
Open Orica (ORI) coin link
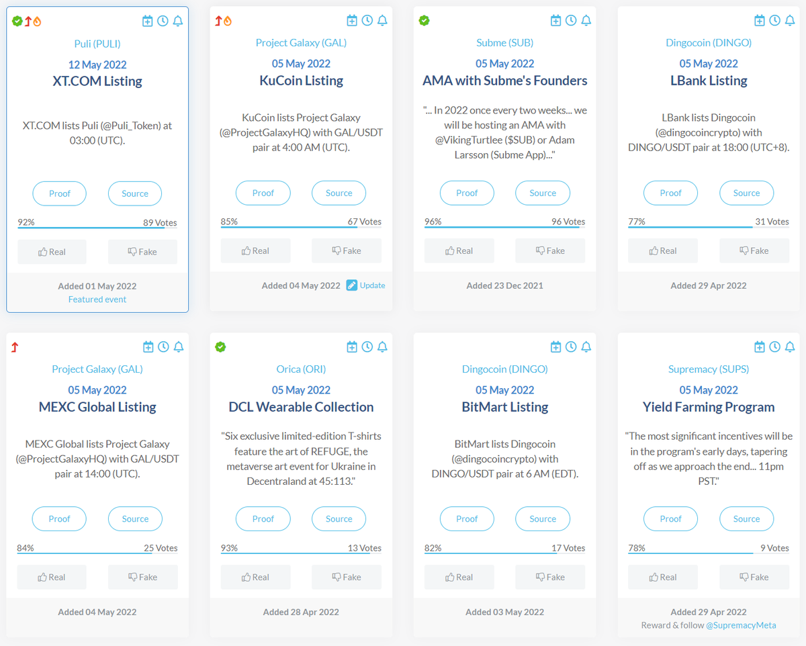tap(301, 369)
